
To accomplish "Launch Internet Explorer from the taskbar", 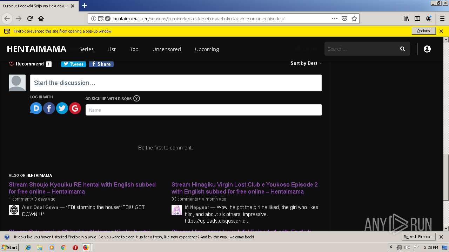I will click(x=28, y=247).
